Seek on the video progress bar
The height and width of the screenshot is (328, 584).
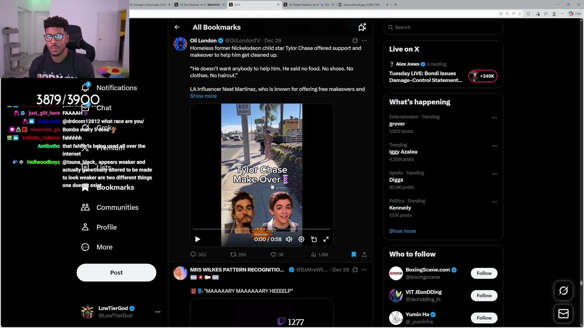pyautogui.click(x=261, y=230)
